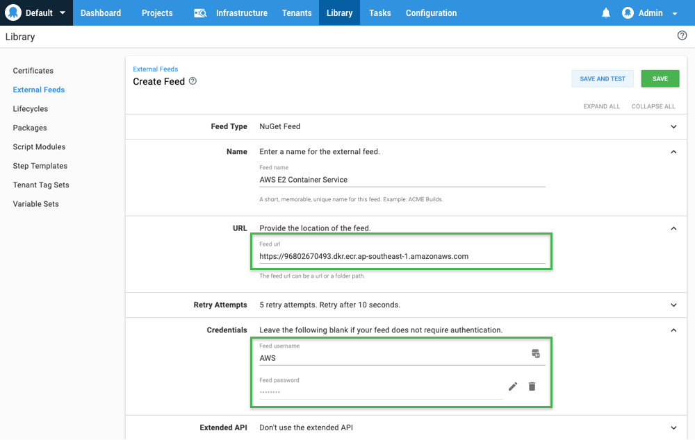Screen dimensions: 695x440
Task: Expand the Extended API section
Action: (673, 428)
